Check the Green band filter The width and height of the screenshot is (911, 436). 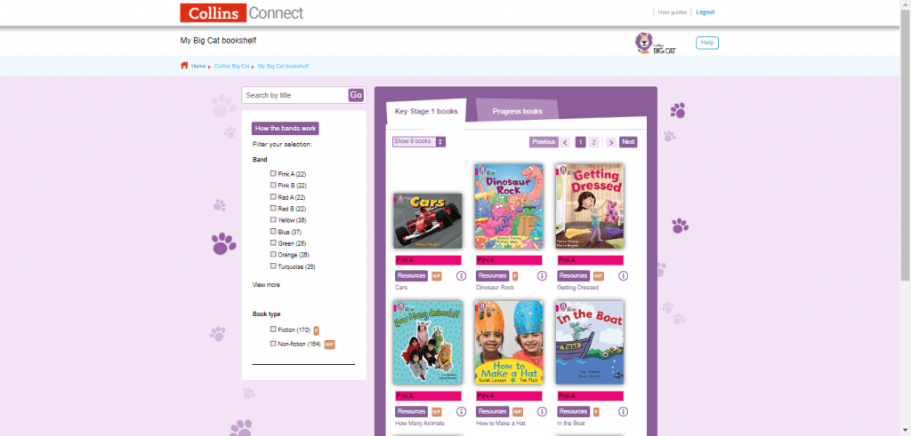(x=273, y=243)
